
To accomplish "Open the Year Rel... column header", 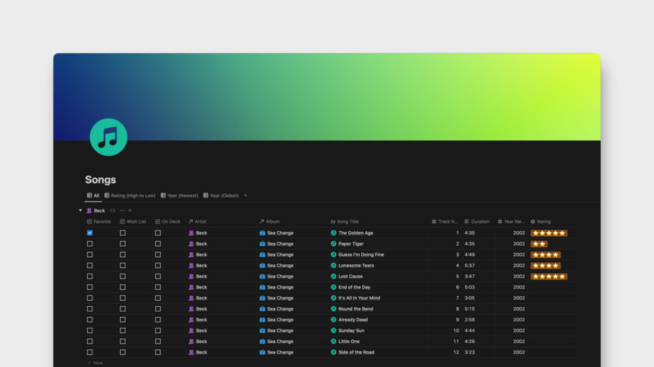I will 511,221.
